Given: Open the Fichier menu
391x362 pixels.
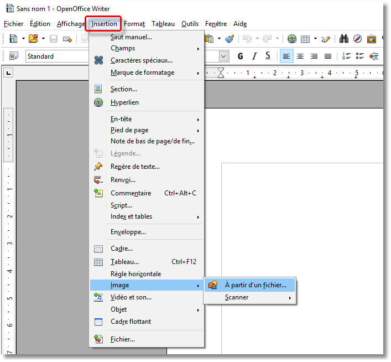Looking at the screenshot, I should point(13,24).
